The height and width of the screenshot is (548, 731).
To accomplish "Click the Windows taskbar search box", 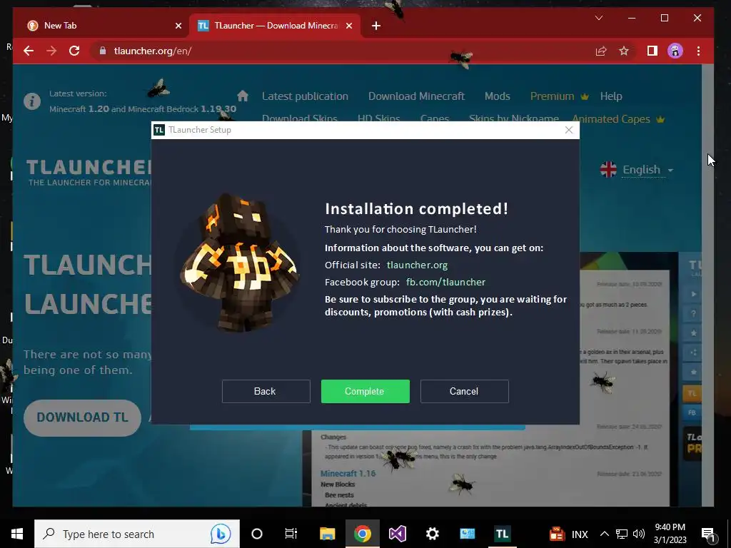I will 137,534.
